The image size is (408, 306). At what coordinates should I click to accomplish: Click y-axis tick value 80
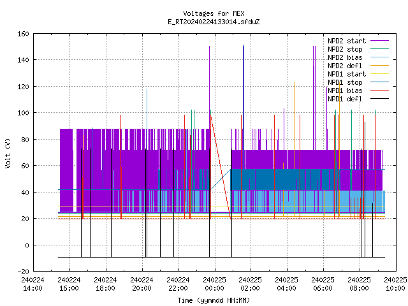(25, 140)
